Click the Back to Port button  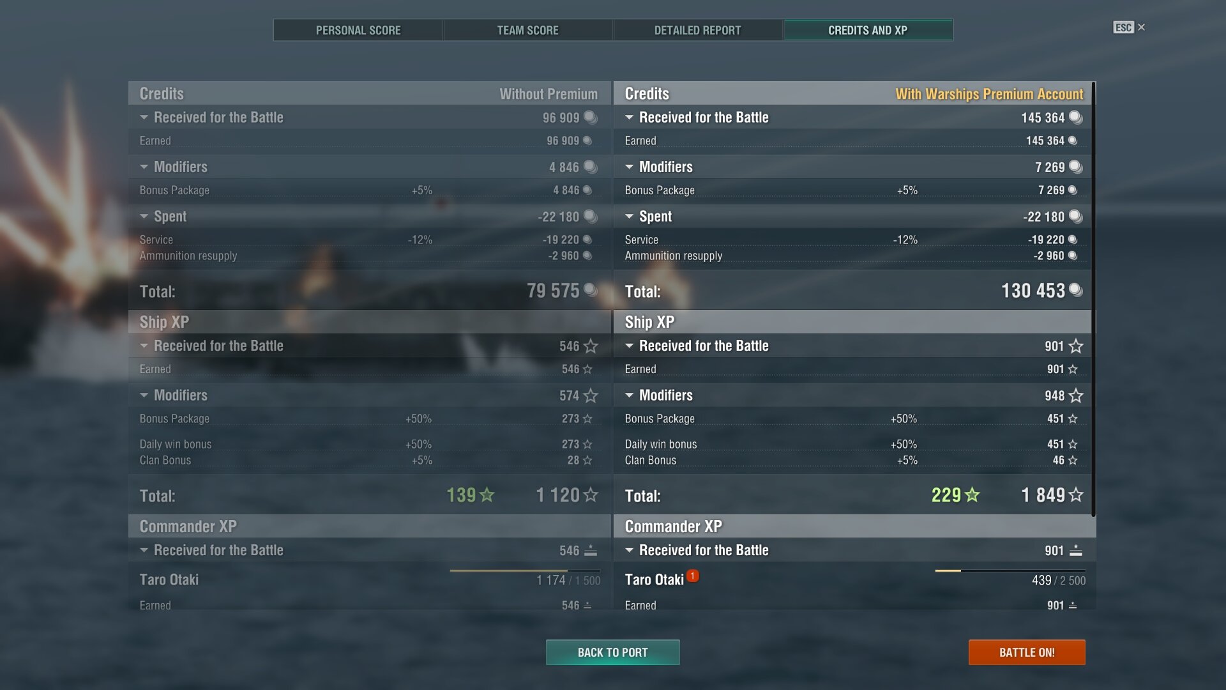(613, 652)
